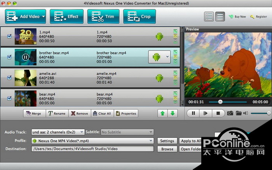272x170 pixels.
Task: Click the Effect toolbar button
Action: tap(66, 17)
